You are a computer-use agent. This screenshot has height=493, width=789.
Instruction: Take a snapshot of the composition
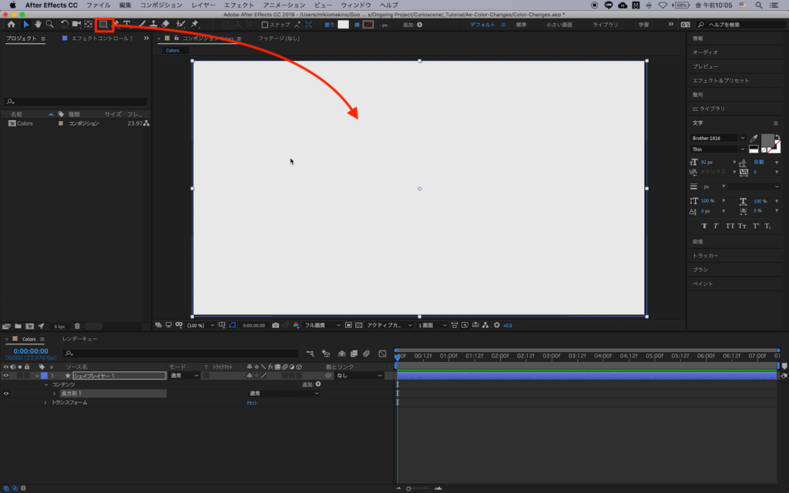276,325
